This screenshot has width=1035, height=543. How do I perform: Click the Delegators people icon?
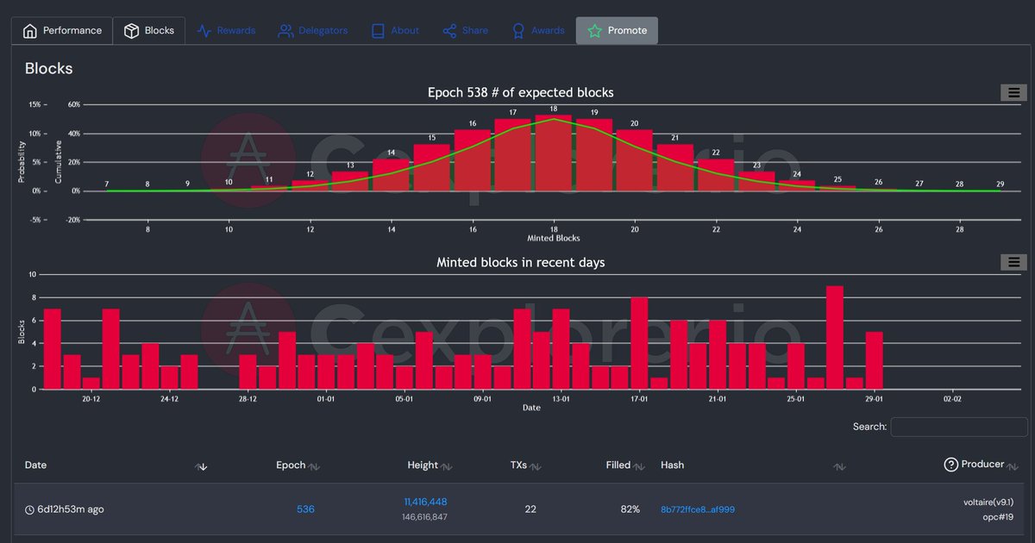click(x=285, y=30)
